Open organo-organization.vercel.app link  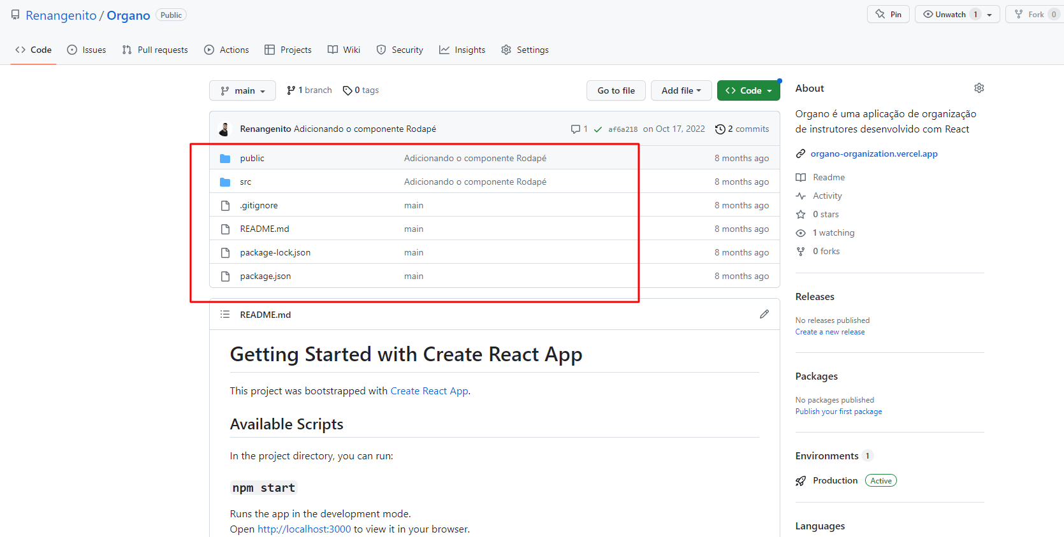874,154
